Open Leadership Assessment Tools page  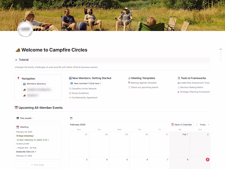tap(195, 83)
